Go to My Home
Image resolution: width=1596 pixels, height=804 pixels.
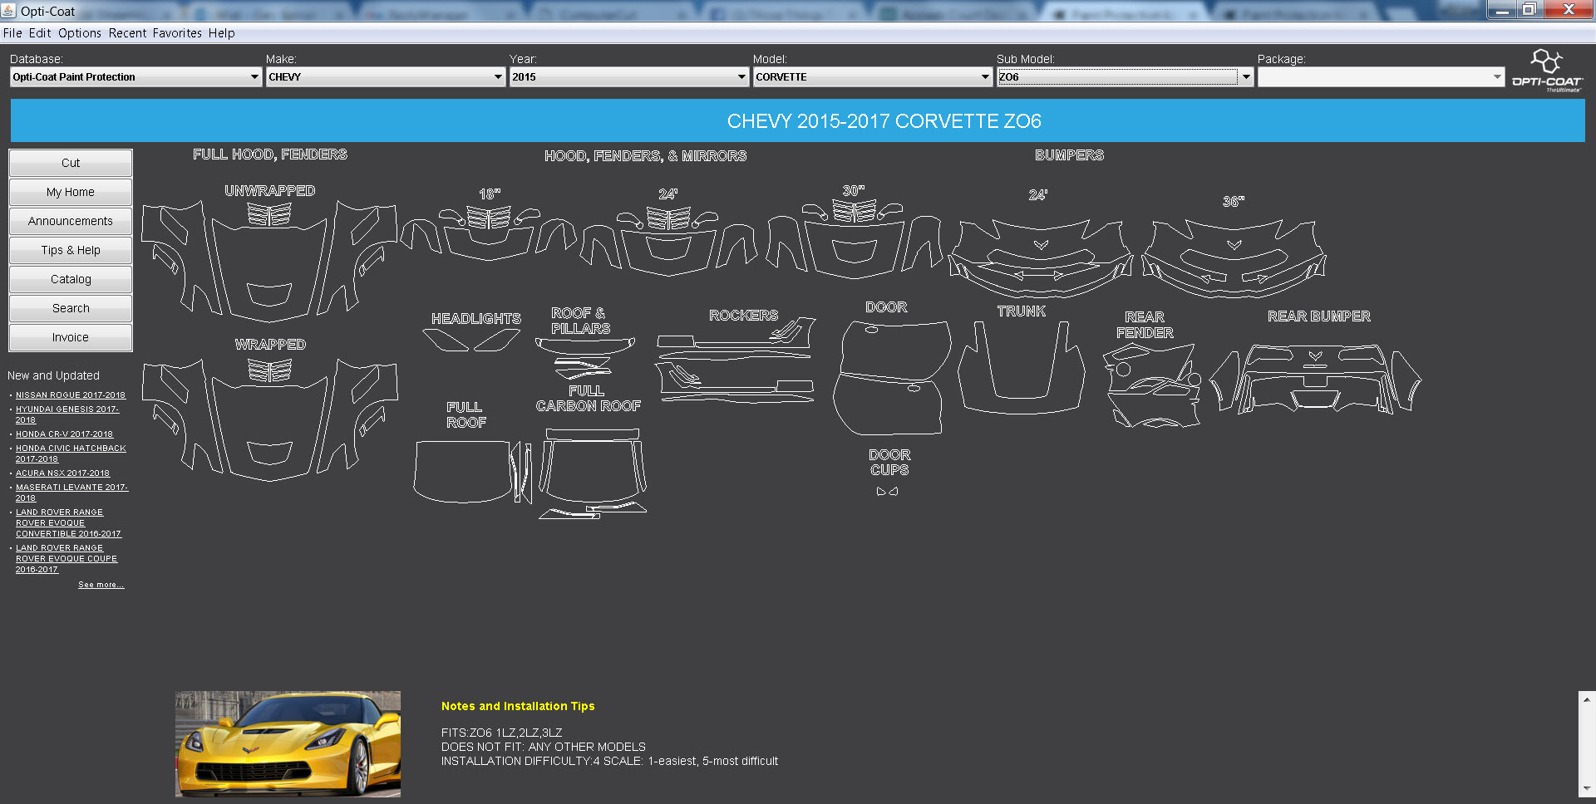71,192
